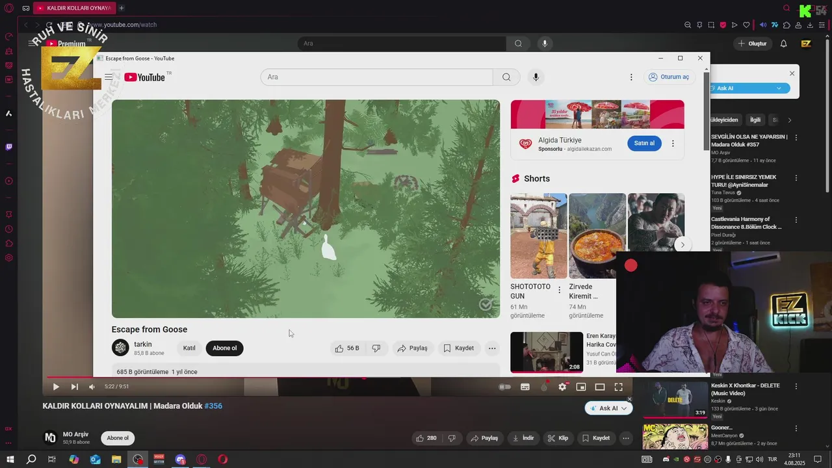This screenshot has height=468, width=832.
Task: Subscribe to tarkin with Abone ol
Action: pyautogui.click(x=225, y=348)
